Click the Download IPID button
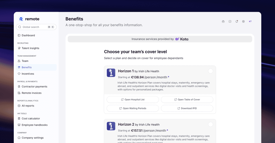 tap(187, 108)
